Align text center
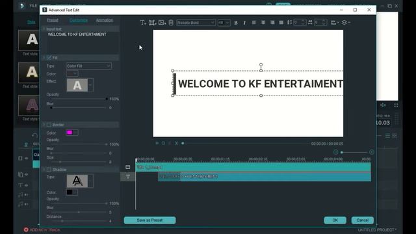This screenshot has height=234, width=416. click(x=263, y=23)
